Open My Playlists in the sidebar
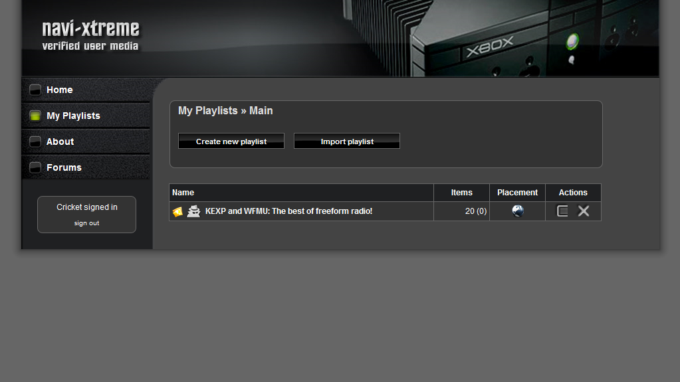680x382 pixels. (x=73, y=116)
